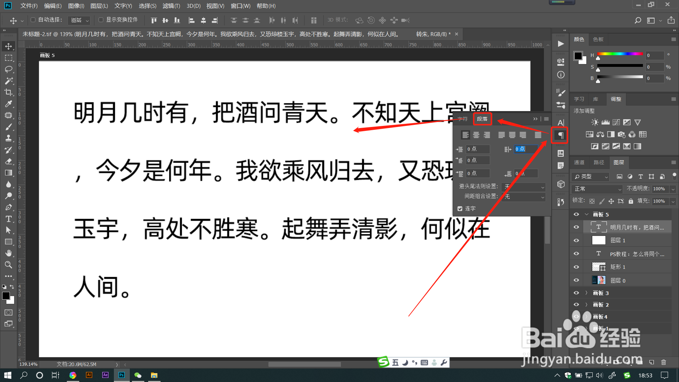
Task: Select the Lasso tool
Action: pyautogui.click(x=8, y=69)
